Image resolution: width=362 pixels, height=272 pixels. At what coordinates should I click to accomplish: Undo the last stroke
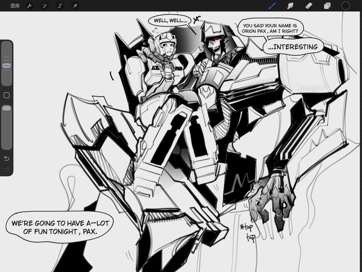tap(6, 158)
